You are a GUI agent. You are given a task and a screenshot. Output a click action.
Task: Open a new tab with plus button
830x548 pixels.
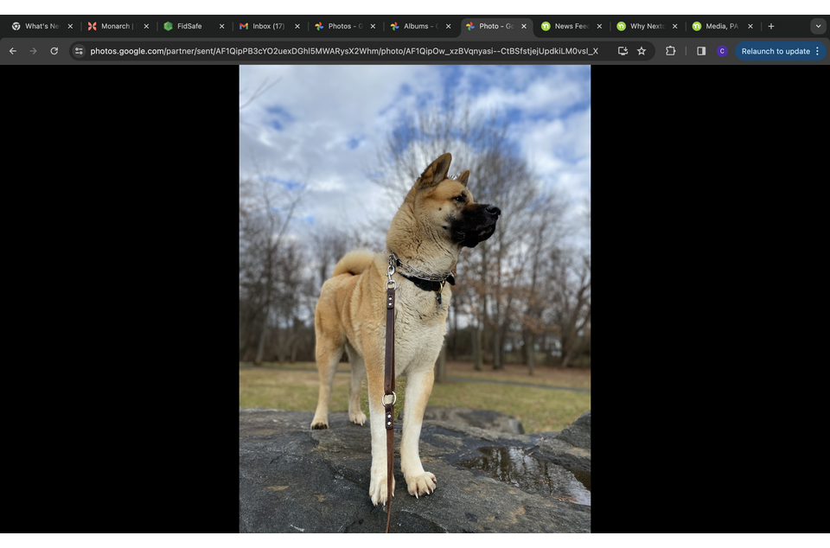771,26
